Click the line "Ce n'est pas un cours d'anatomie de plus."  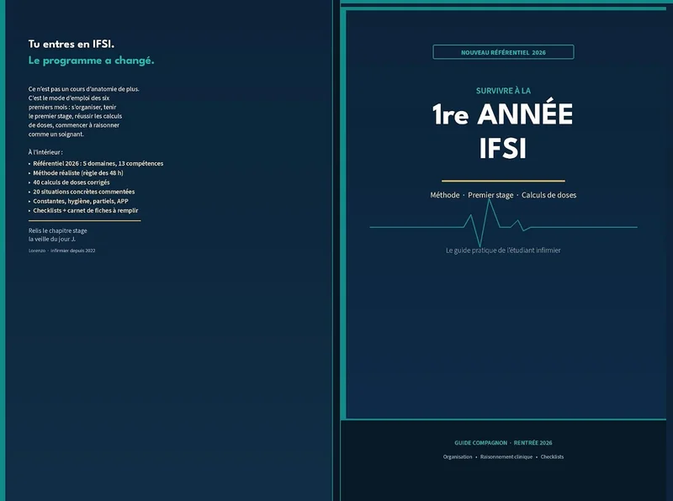[x=83, y=89]
